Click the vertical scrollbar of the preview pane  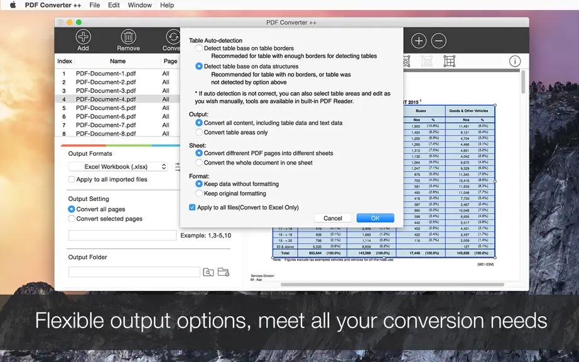(523, 82)
